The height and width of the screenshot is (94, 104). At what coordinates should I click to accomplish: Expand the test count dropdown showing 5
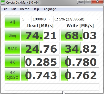(x=26, y=19)
